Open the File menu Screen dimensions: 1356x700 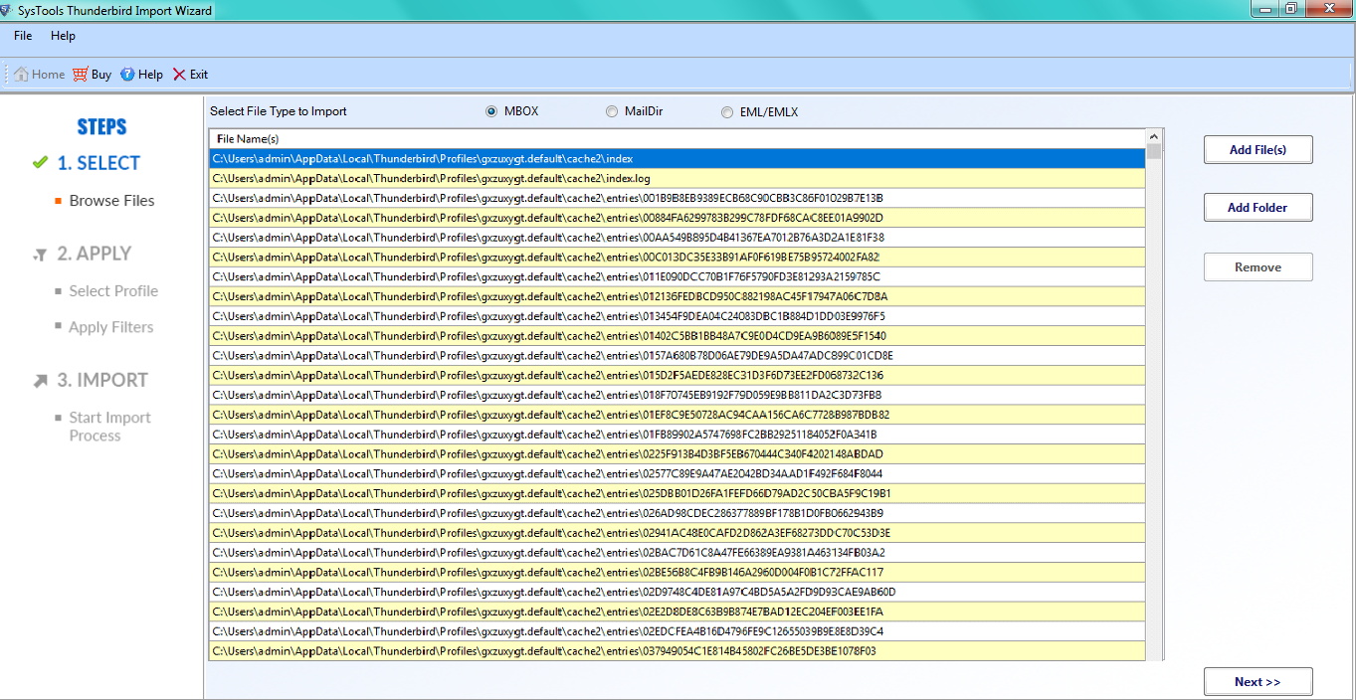click(x=23, y=36)
